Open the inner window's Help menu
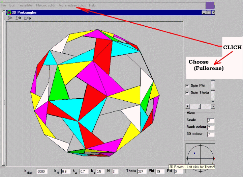 point(27,18)
